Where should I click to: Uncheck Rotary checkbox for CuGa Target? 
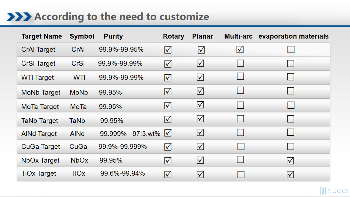(168, 147)
